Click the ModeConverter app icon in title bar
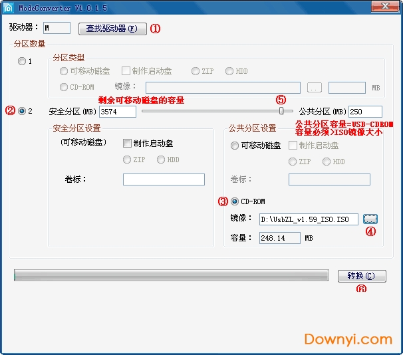The height and width of the screenshot is (355, 403). pyautogui.click(x=8, y=8)
